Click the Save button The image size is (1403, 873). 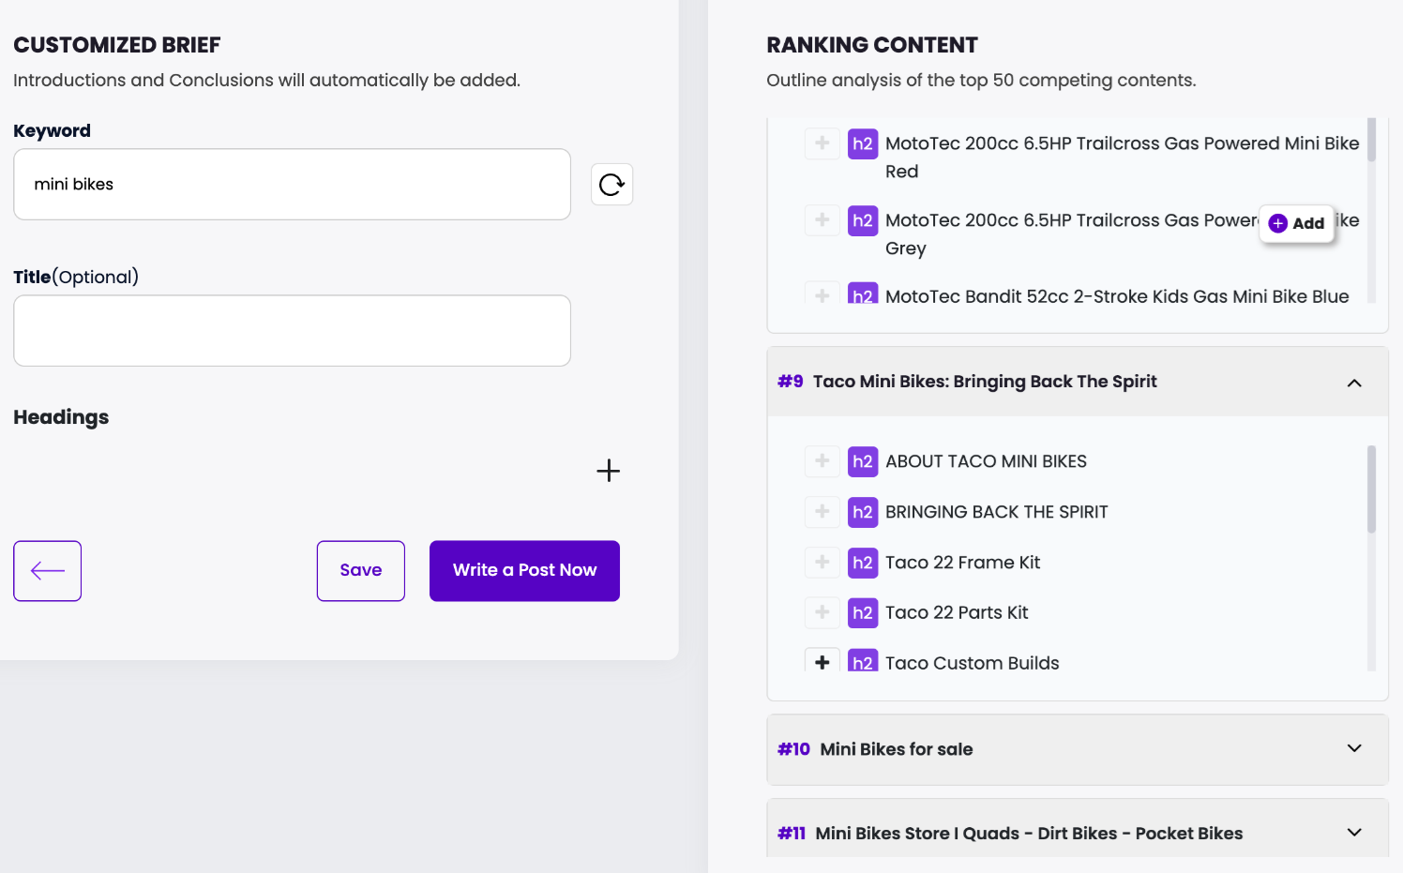pos(360,571)
